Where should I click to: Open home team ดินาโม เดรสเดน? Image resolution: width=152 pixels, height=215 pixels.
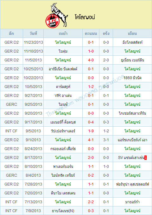tap(63, 193)
